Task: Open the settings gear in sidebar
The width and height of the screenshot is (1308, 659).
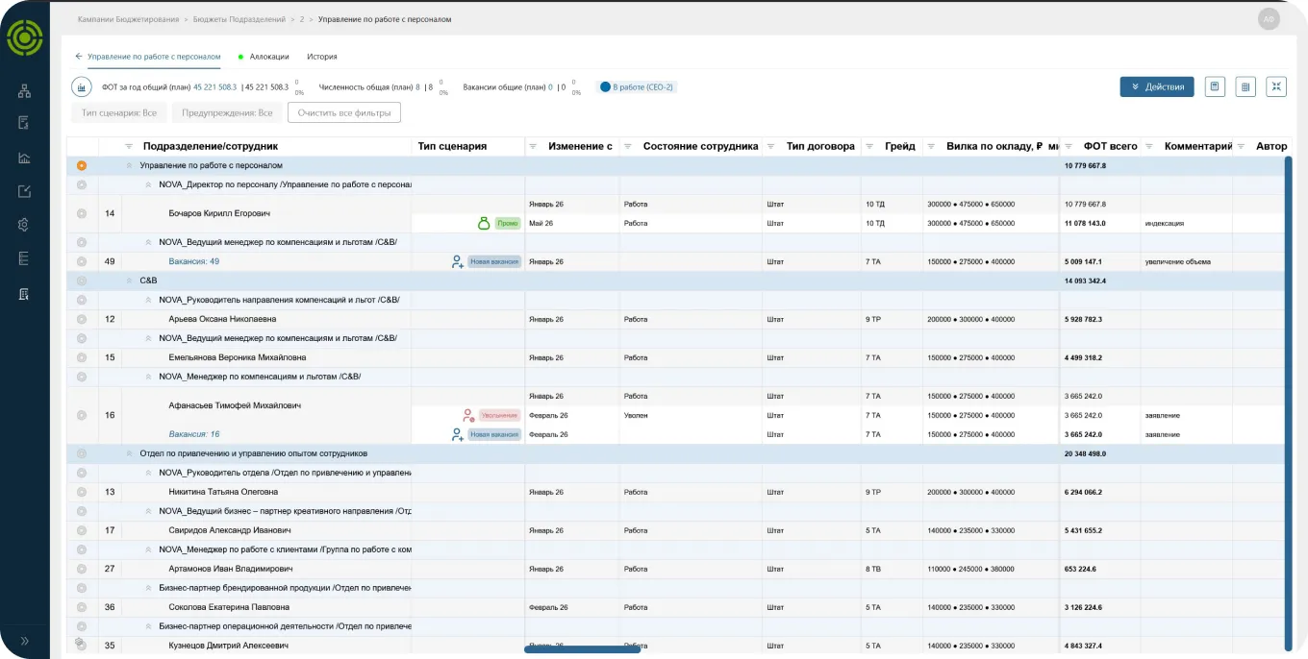Action: (x=25, y=225)
